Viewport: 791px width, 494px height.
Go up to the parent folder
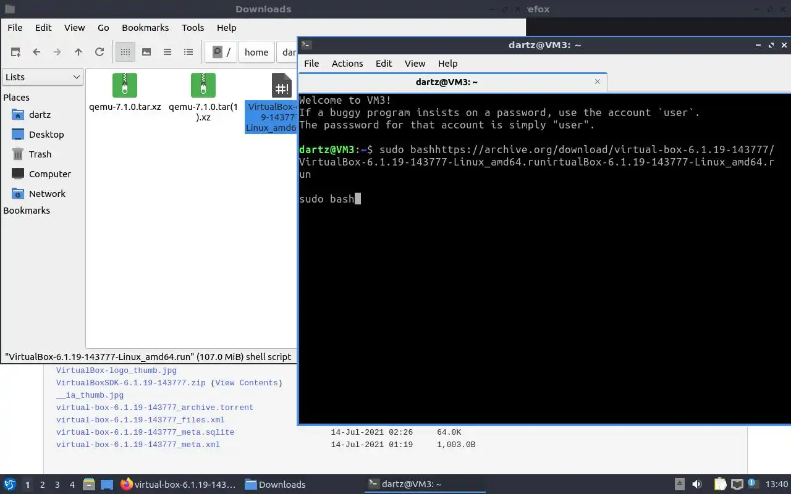(x=78, y=52)
